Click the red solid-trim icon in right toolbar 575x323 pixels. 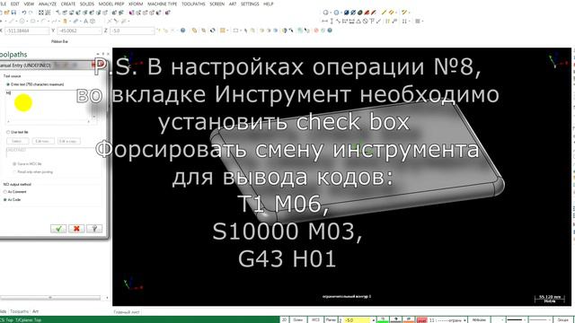(x=367, y=13)
